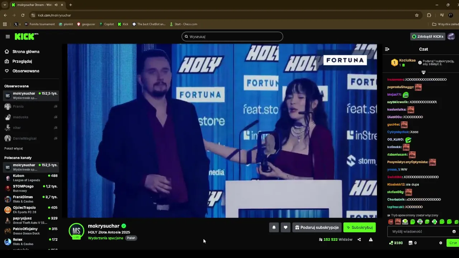
Task: Click the browser back arrow
Action: (5, 15)
